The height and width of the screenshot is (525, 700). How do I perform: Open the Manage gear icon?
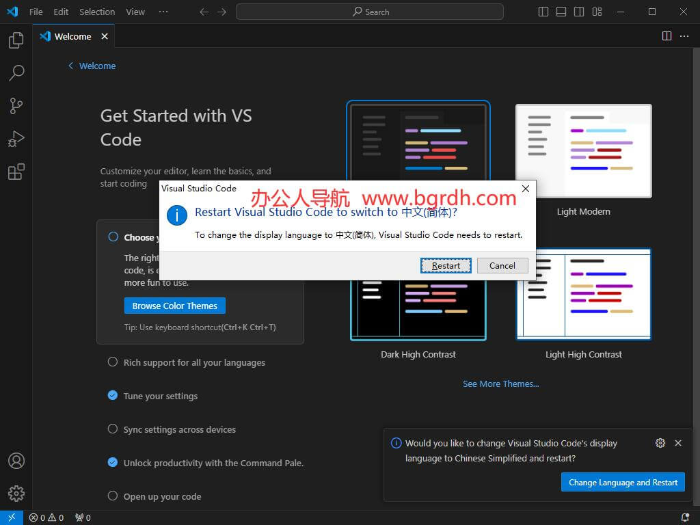(16, 494)
